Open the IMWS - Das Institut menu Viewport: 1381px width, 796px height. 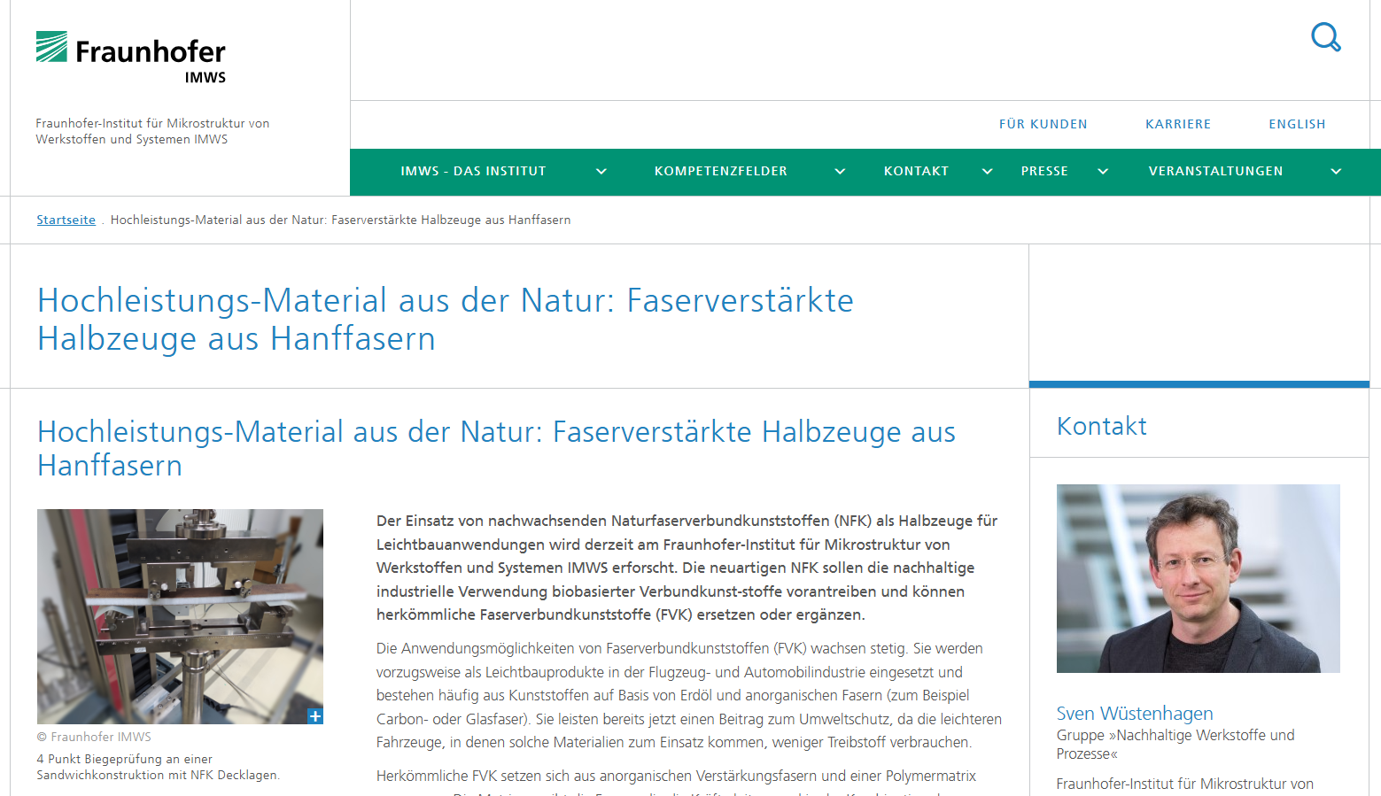point(473,172)
